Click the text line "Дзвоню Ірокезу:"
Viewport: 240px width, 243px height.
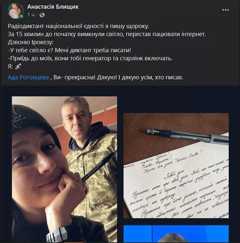pos(31,42)
